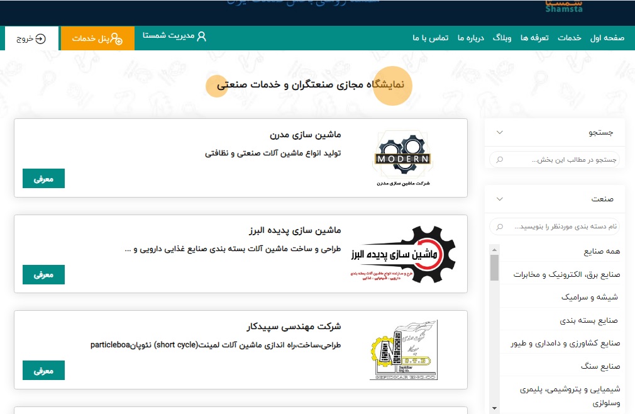Open the پنل خدمات button
This screenshot has width=635, height=414.
tap(97, 38)
